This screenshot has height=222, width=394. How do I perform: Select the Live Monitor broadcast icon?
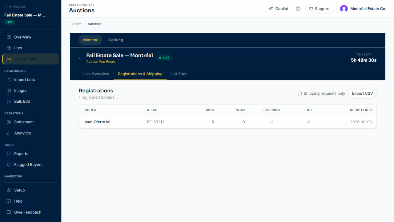[9, 59]
